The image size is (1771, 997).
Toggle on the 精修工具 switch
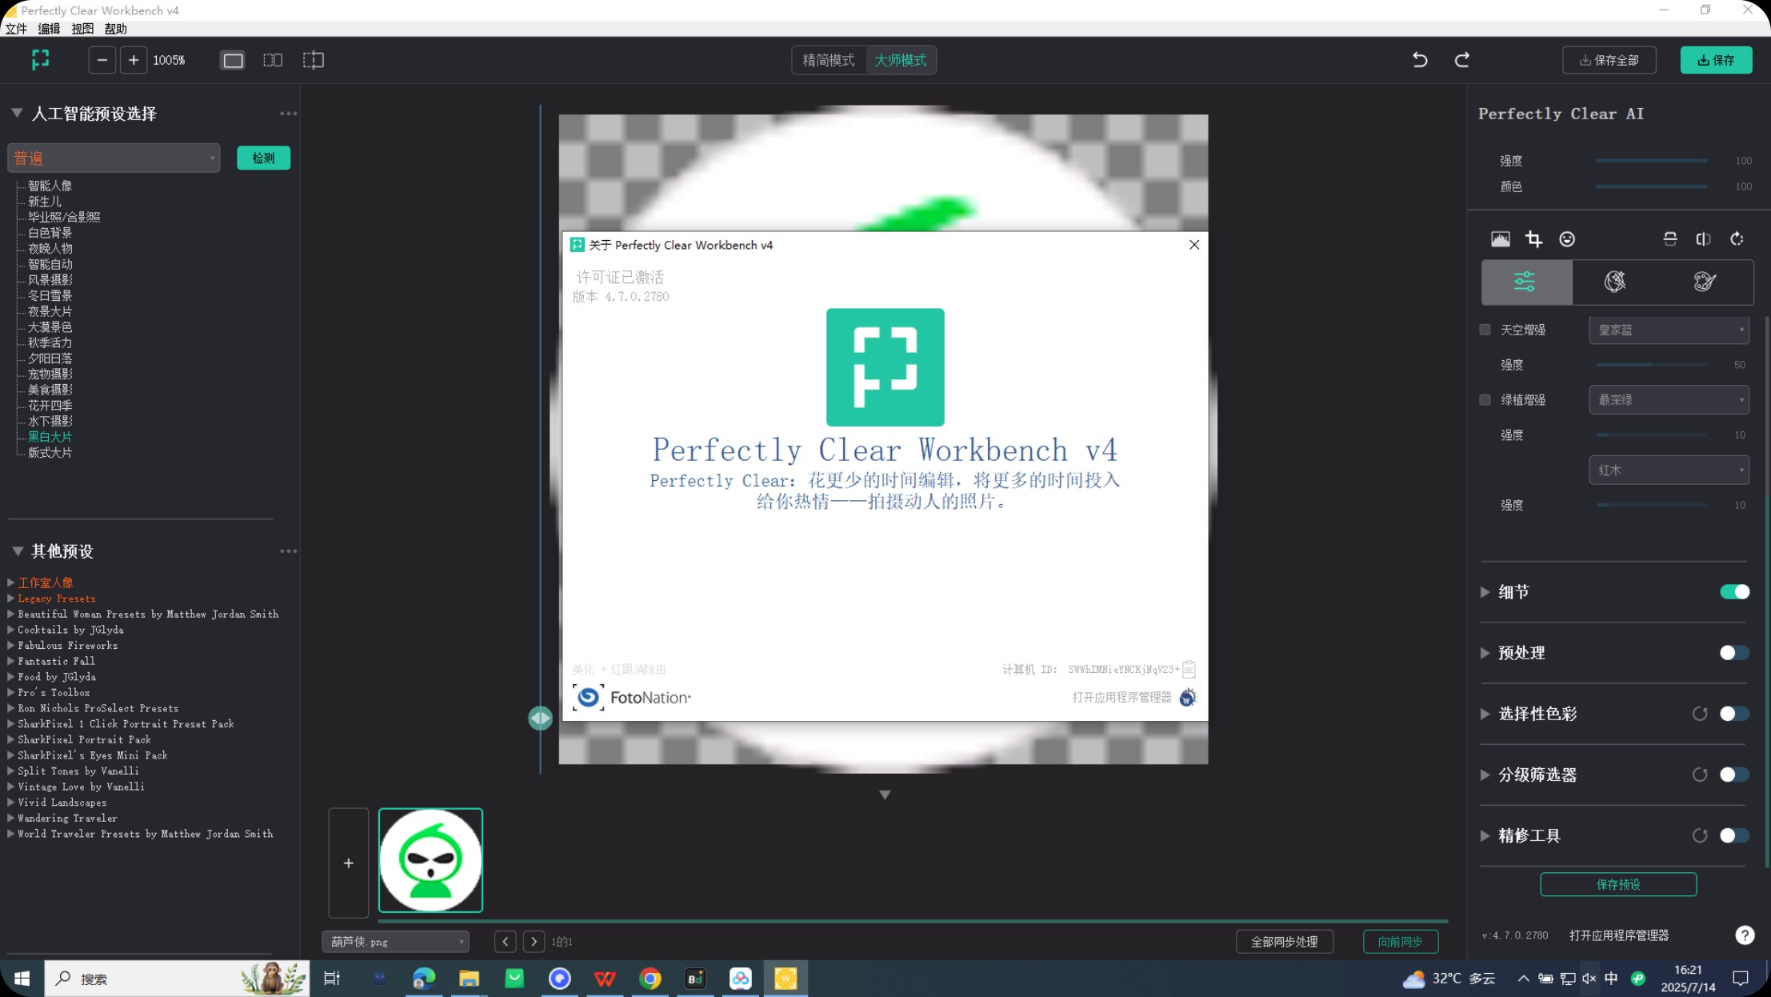[1734, 835]
